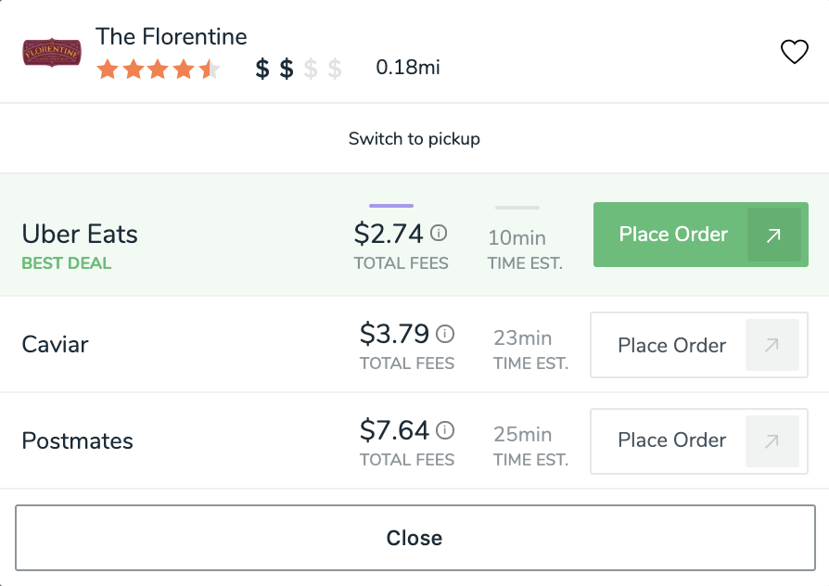
Task: Select the Uber Eats Best Deal row
Action: [x=414, y=235]
